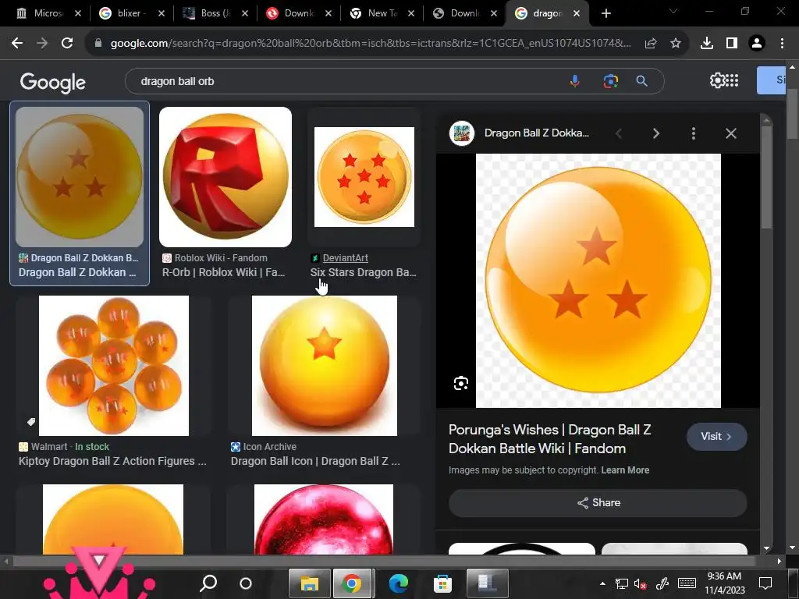This screenshot has height=599, width=799.
Task: Show hidden system tray icons
Action: [x=603, y=583]
